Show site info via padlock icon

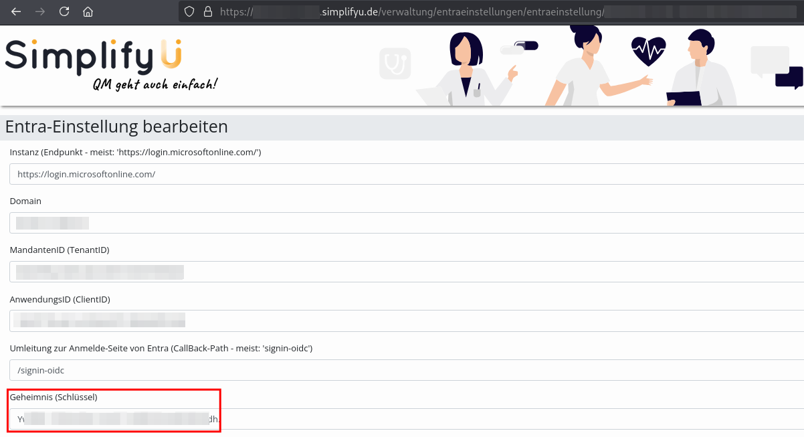coord(207,11)
